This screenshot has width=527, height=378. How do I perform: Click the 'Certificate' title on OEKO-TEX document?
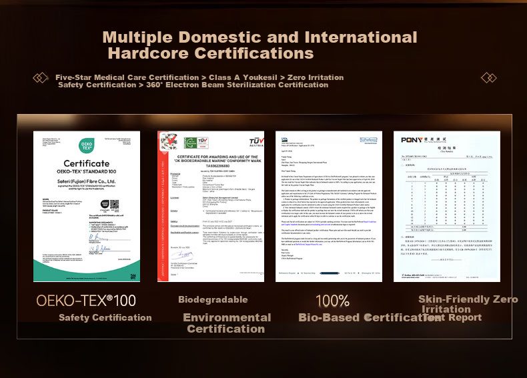point(86,163)
